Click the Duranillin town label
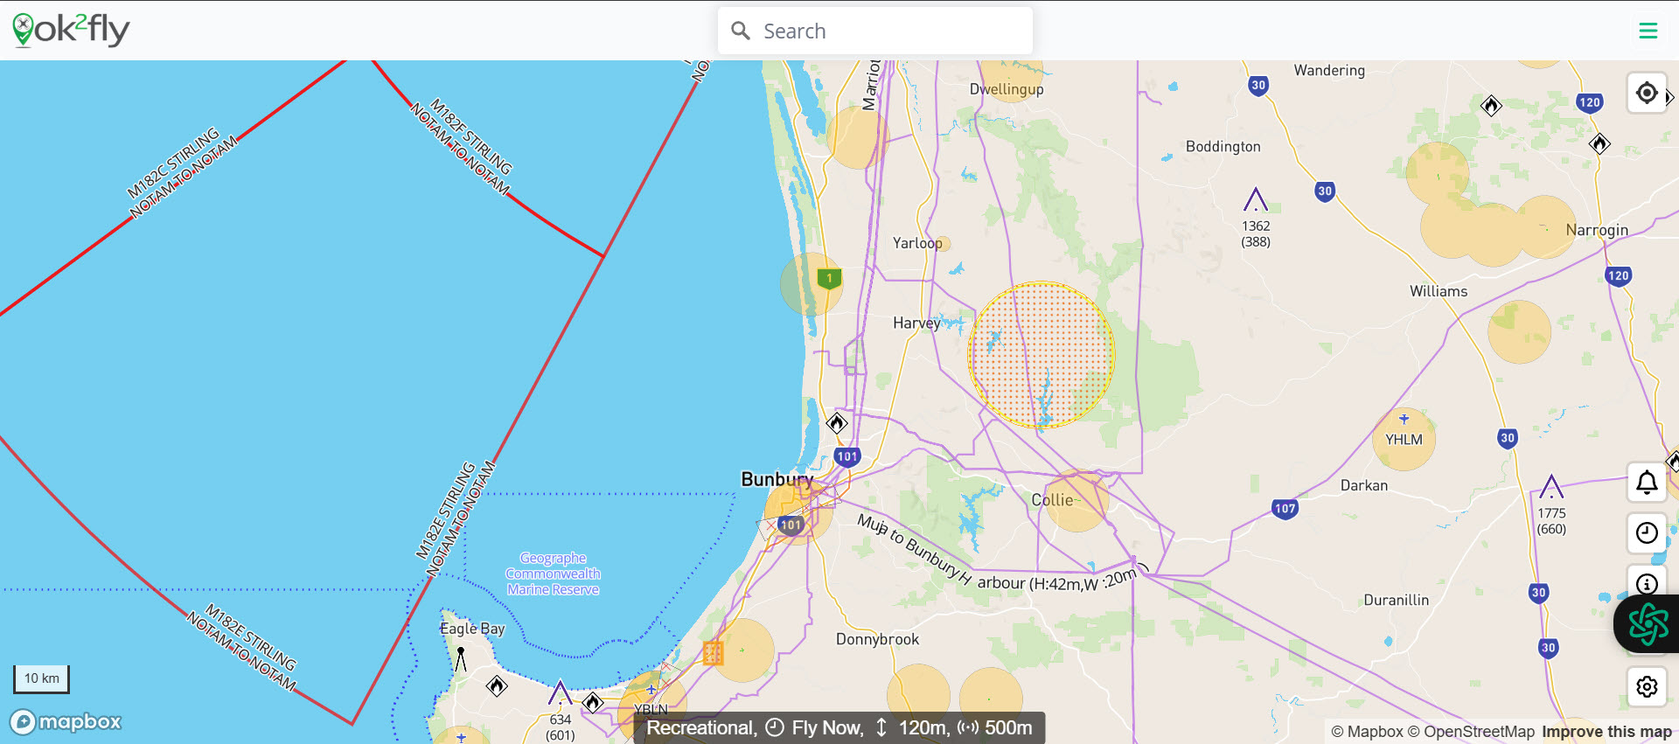This screenshot has height=744, width=1679. (x=1396, y=600)
